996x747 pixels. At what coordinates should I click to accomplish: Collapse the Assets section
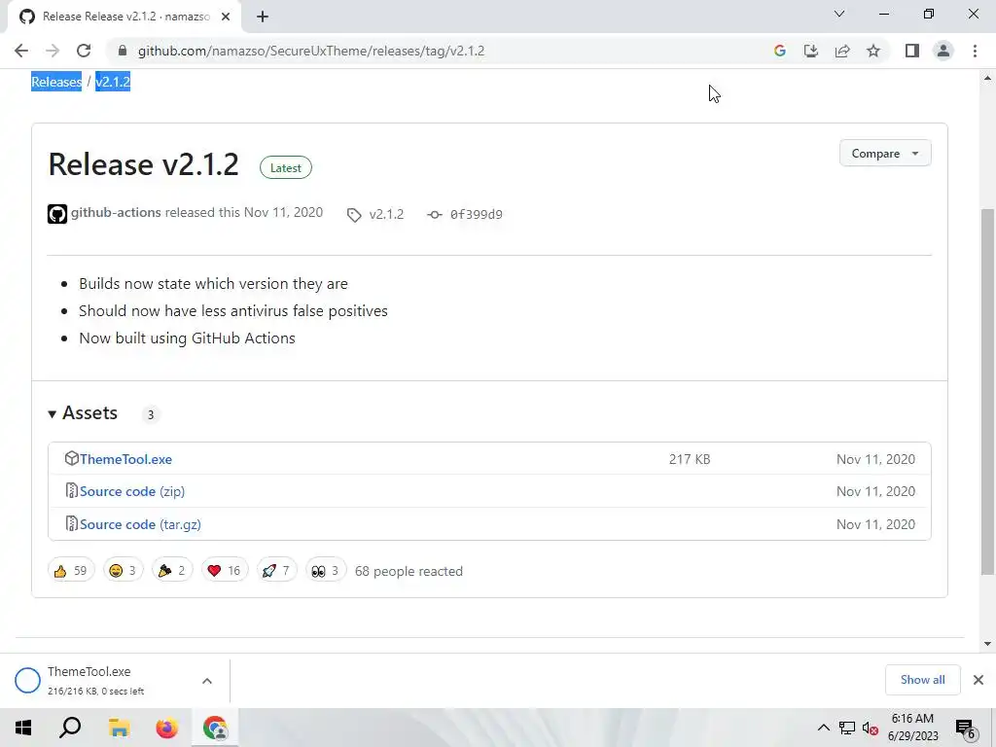(x=83, y=413)
